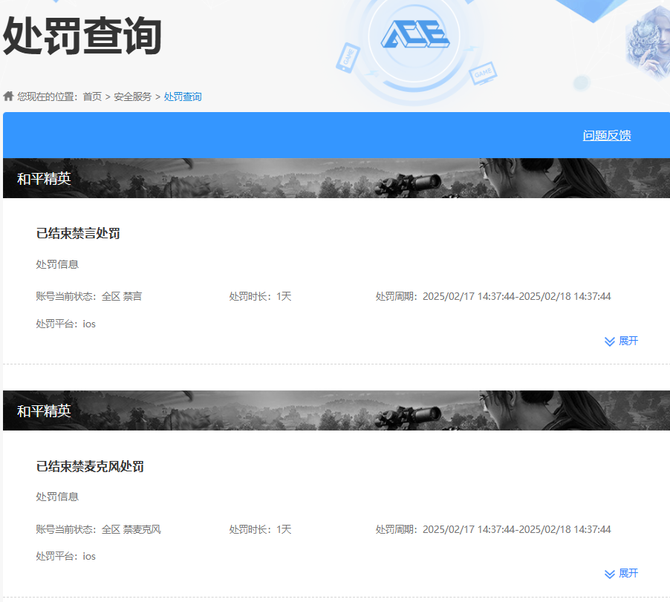The width and height of the screenshot is (670, 602).
Task: Expand details of the 已结束禁言处罚 record
Action: pyautogui.click(x=621, y=341)
